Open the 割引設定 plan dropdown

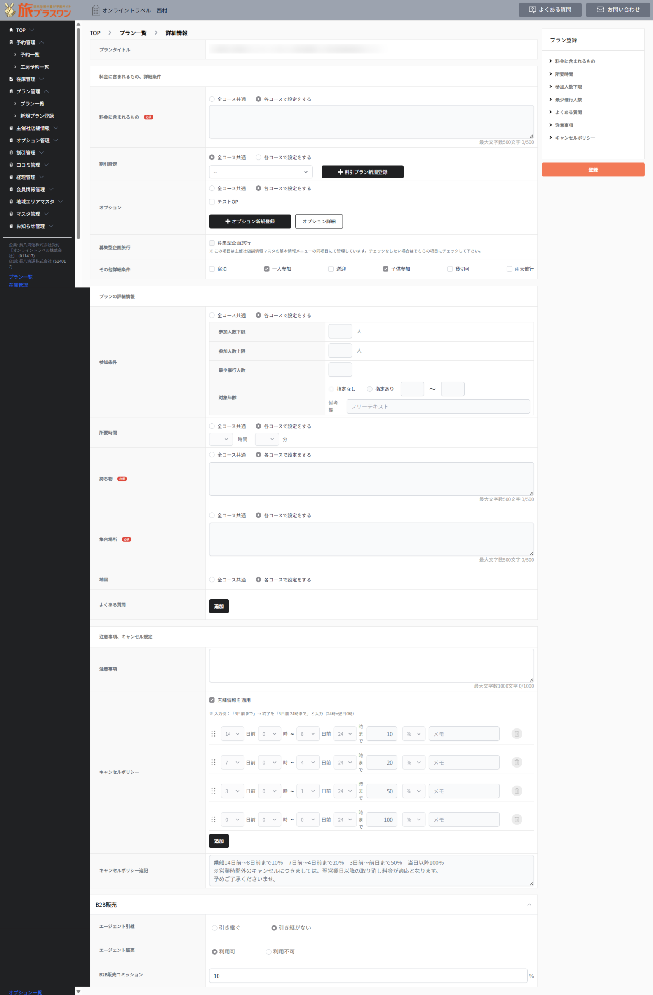coord(260,172)
